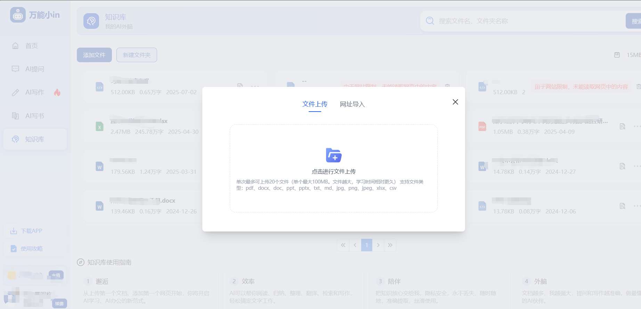
Task: Open 首页 from the sidebar
Action: (31, 46)
